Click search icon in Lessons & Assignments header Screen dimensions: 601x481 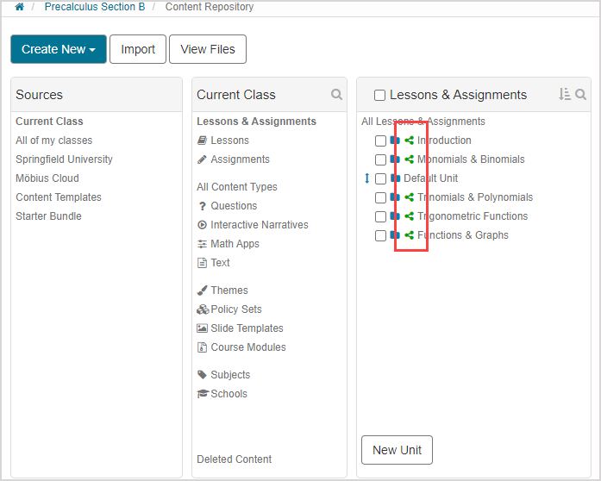581,95
